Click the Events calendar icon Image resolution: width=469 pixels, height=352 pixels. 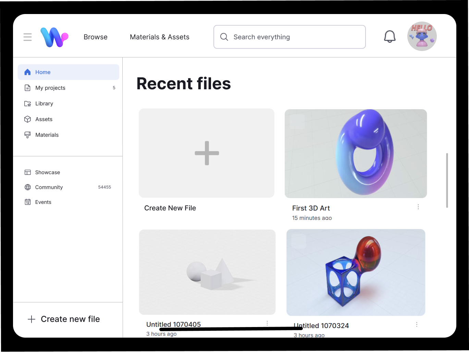[x=27, y=202]
